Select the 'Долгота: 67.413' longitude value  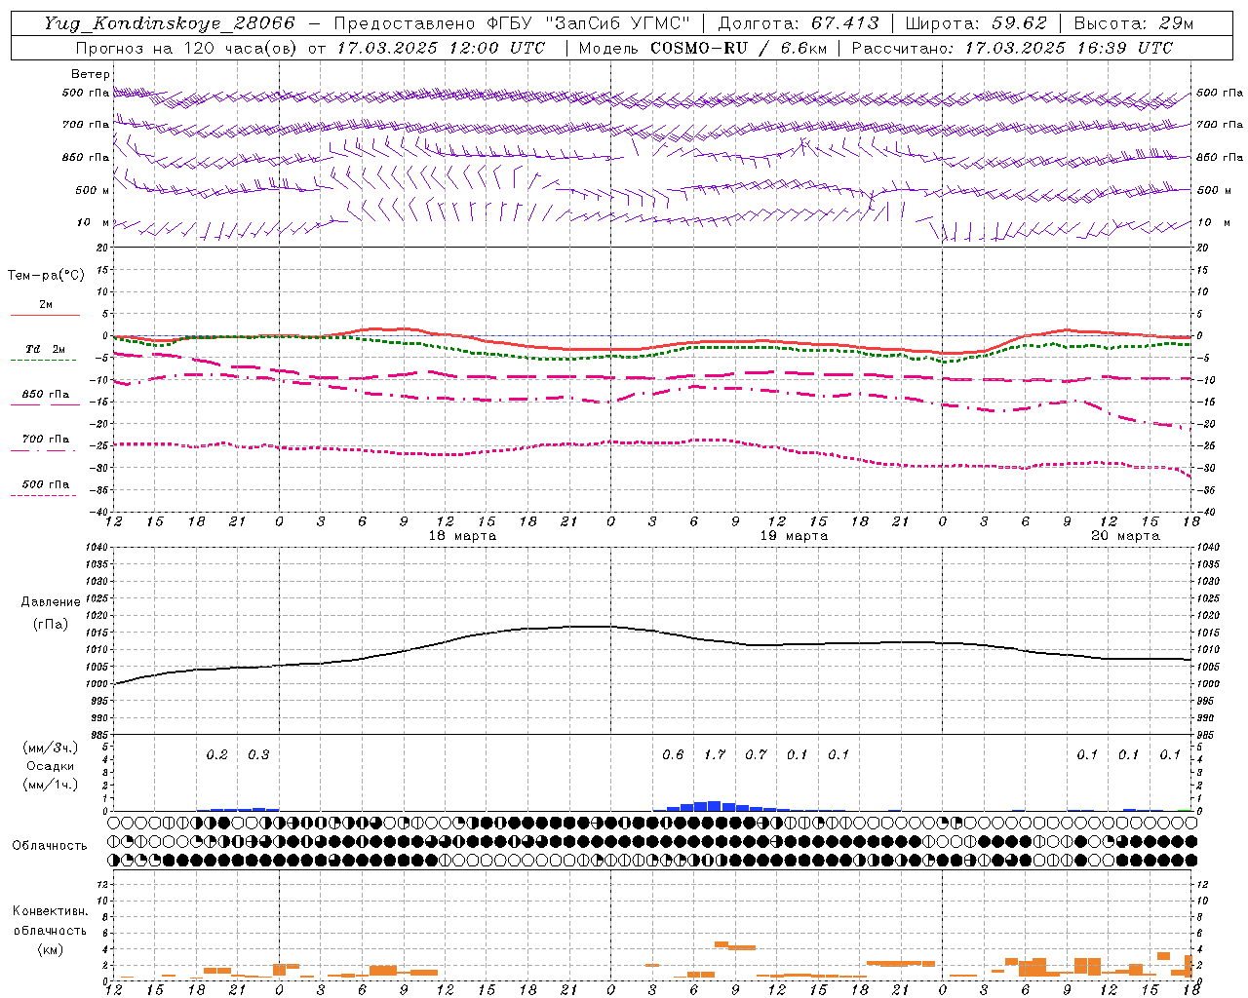[x=799, y=23]
